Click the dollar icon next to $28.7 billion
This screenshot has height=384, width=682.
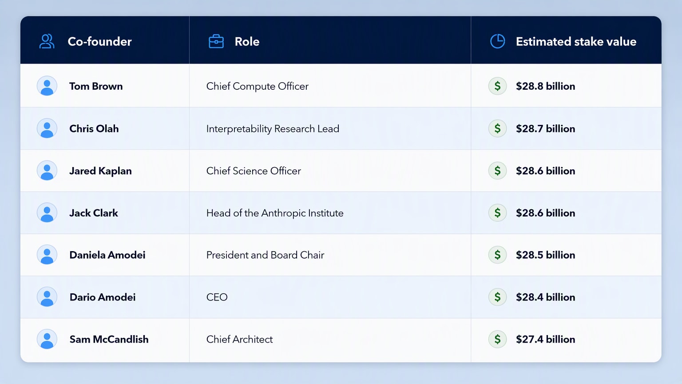coord(498,128)
